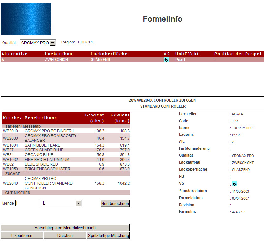This screenshot has width=264, height=243.
Task: Open Spritzfertige Mischung button
Action: pyautogui.click(x=108, y=235)
